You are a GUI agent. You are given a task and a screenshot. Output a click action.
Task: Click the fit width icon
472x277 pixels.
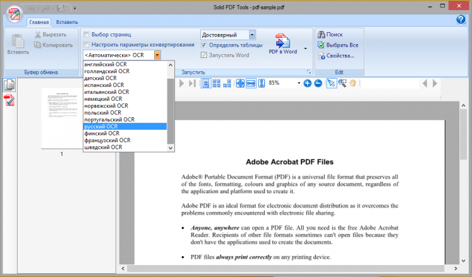coord(250,83)
